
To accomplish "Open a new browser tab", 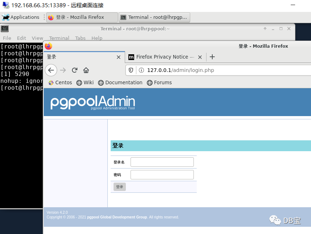I will click(x=212, y=57).
